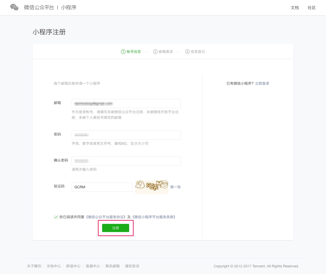Click the 密码 password input field
This screenshot has height=274, width=326.
click(x=126, y=135)
